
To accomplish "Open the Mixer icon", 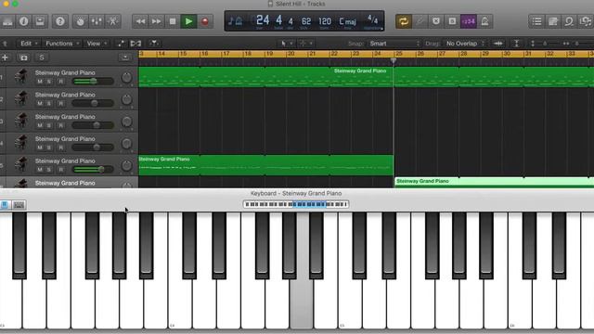I will coord(97,21).
